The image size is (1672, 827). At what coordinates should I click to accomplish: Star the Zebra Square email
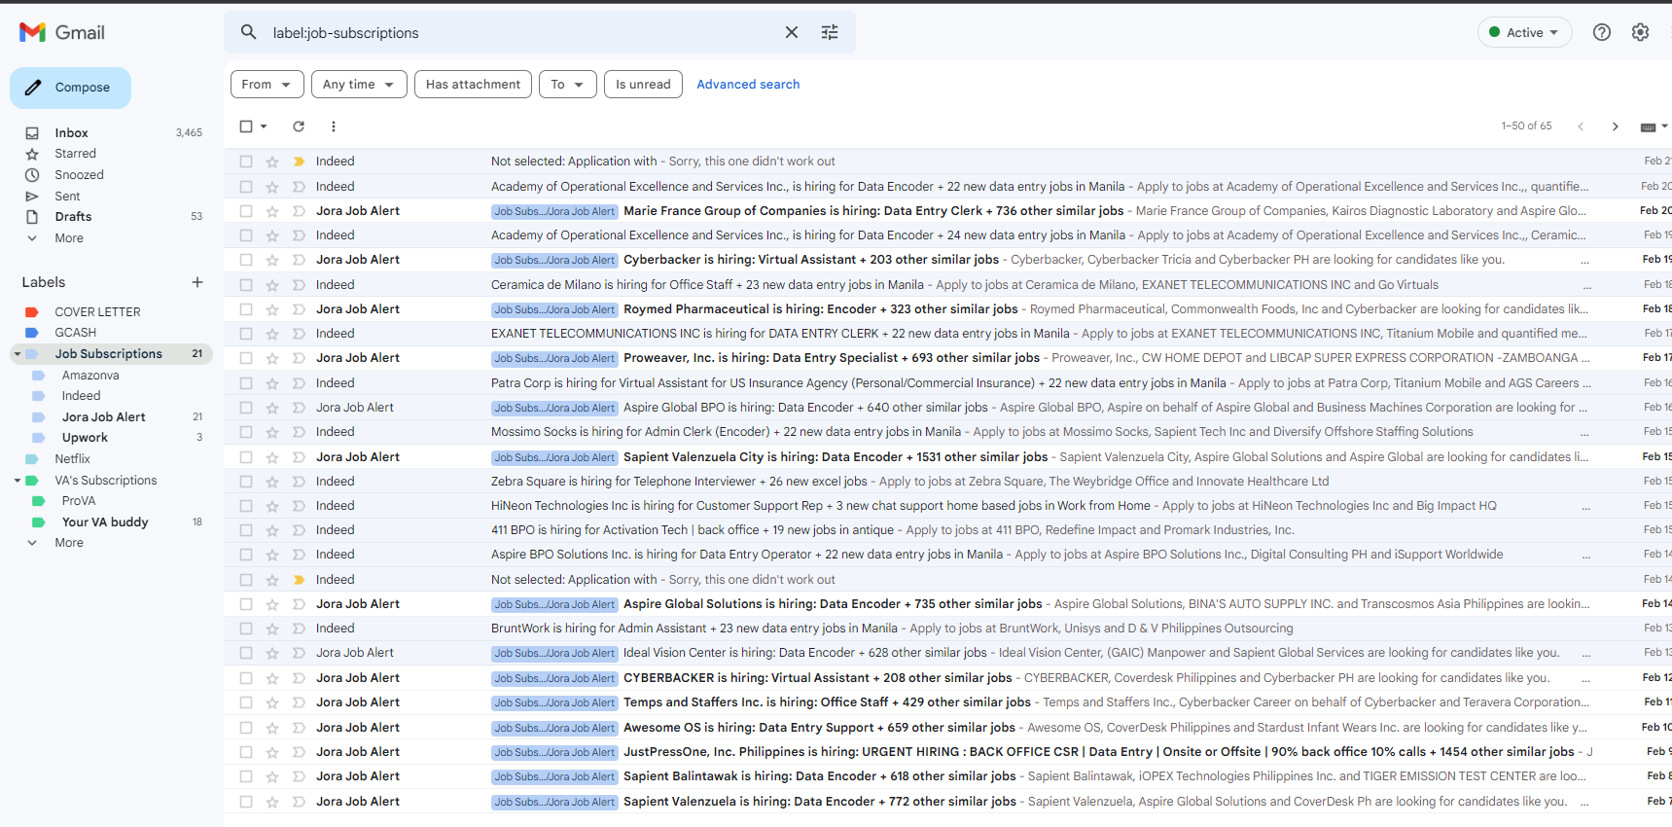tap(272, 482)
